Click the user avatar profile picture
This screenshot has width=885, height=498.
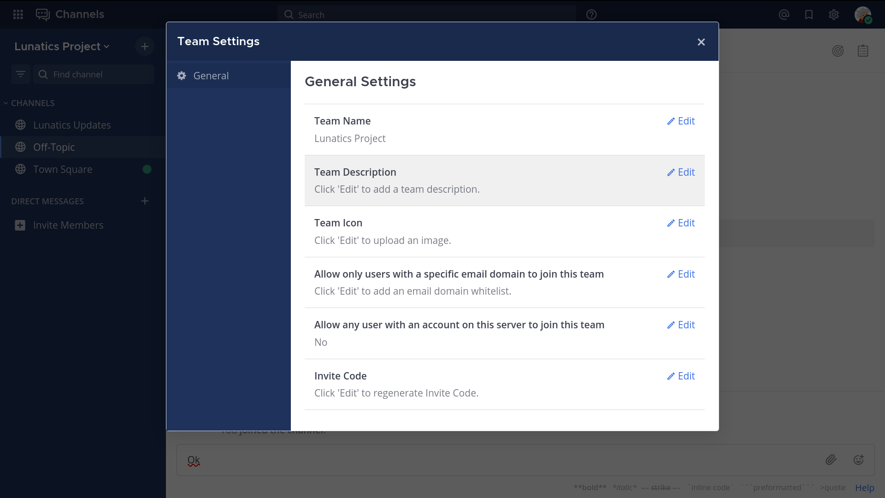[862, 15]
